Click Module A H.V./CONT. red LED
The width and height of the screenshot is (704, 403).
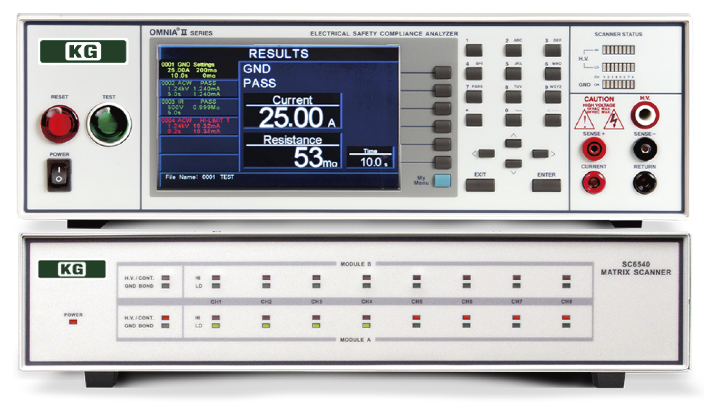tap(166, 318)
